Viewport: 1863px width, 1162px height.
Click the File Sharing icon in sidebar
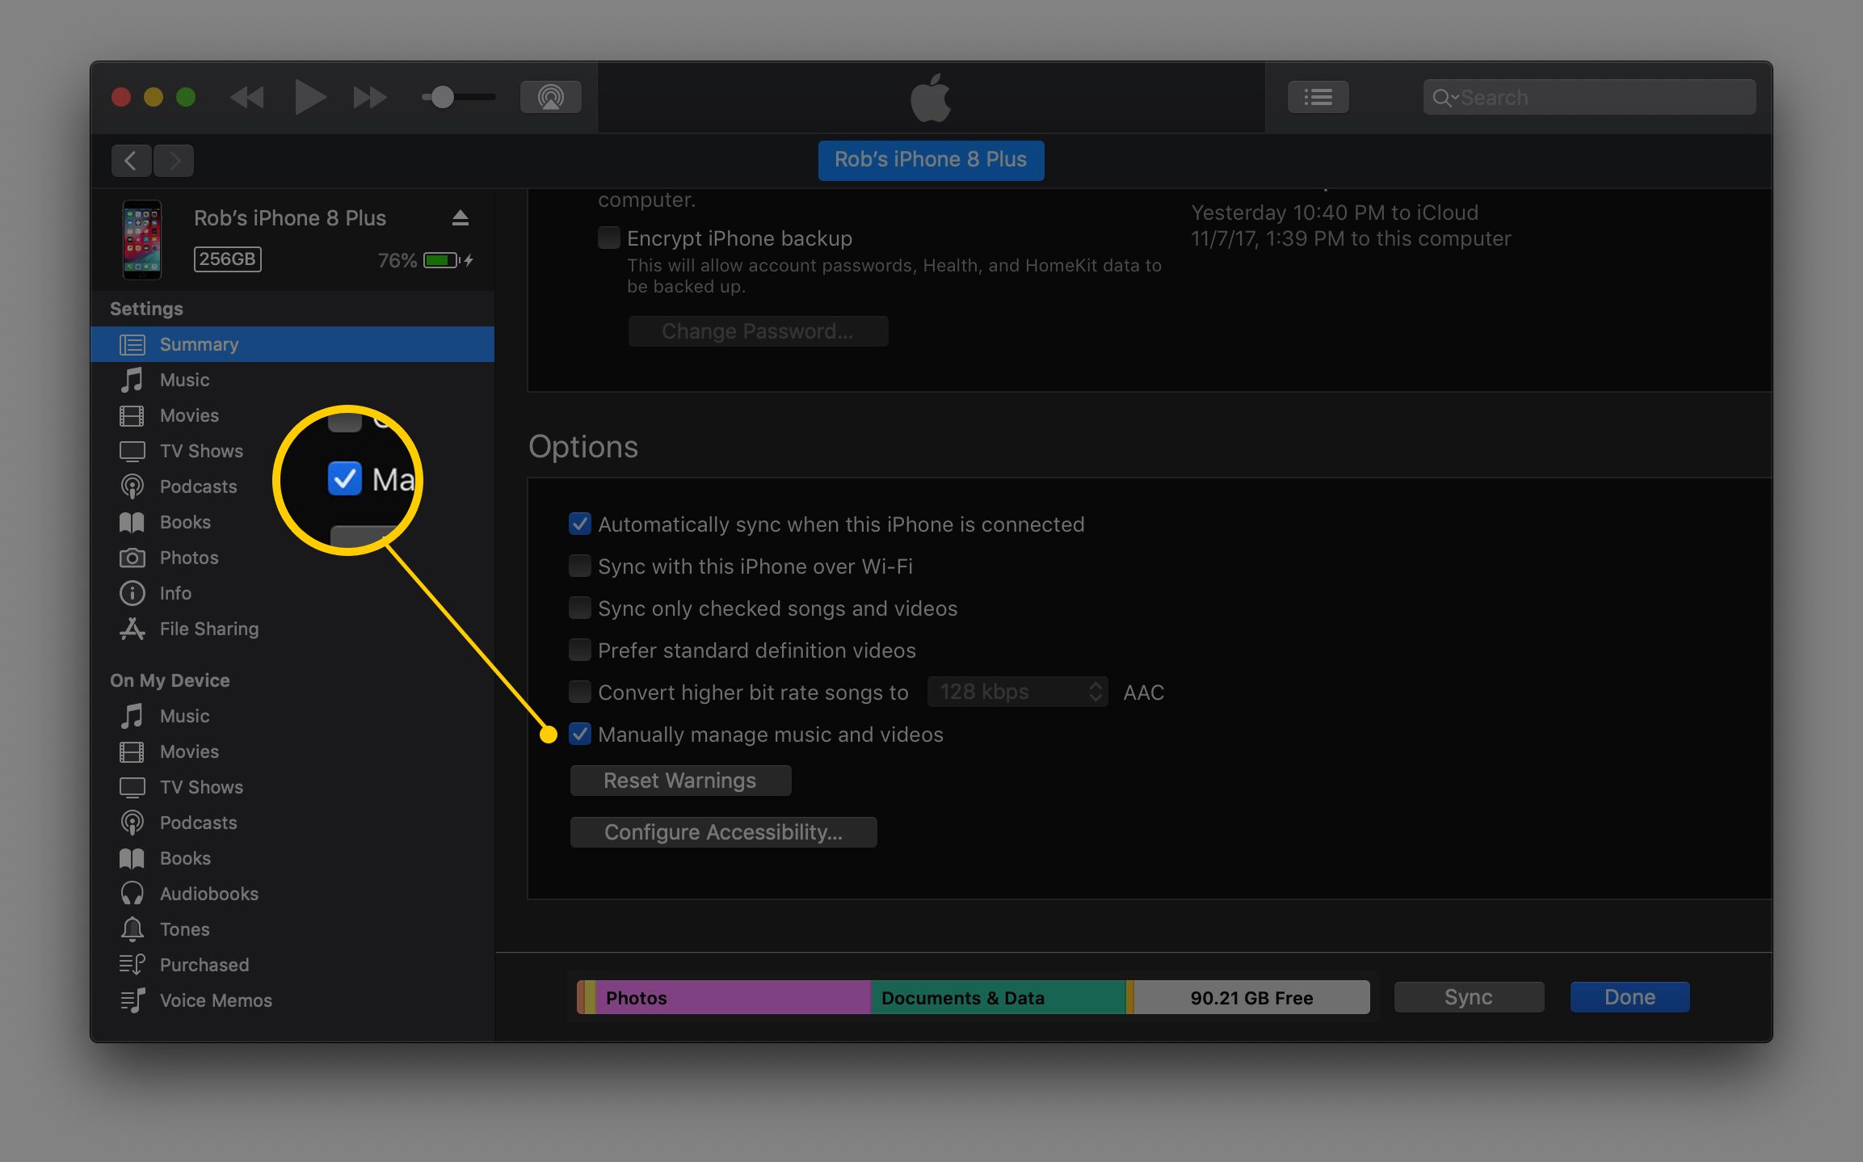point(135,628)
